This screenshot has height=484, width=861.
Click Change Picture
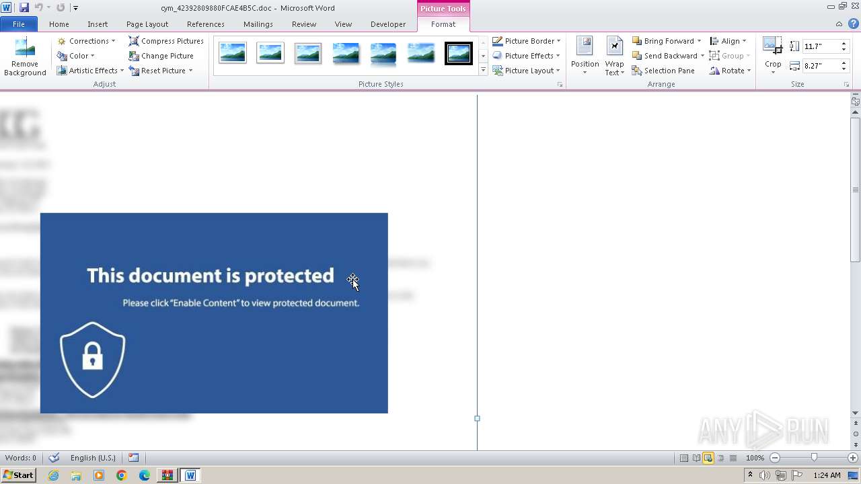[x=161, y=56]
